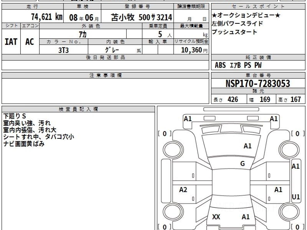The height and width of the screenshot is (230, 307).
Task: Click the 登録番号 header
Action: point(138,7)
